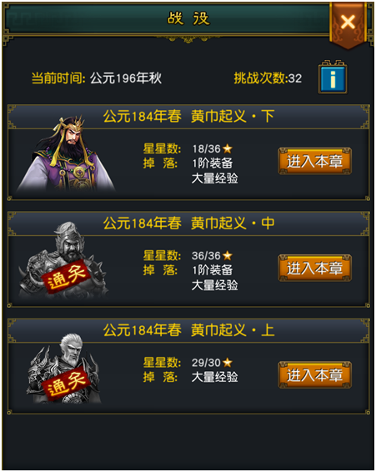Click the 大量经验 drop text in 黄巾起义·上

point(214,377)
